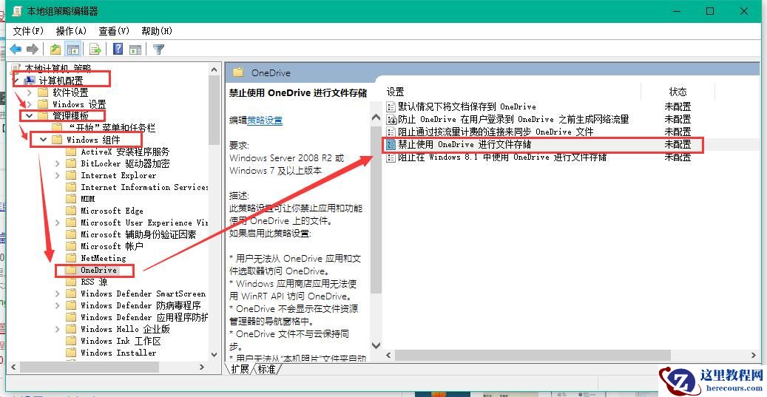This screenshot has height=397, width=767.
Task: Click 未配置 status of 默认情况下将文档保存到 OneDrive
Action: click(x=678, y=106)
